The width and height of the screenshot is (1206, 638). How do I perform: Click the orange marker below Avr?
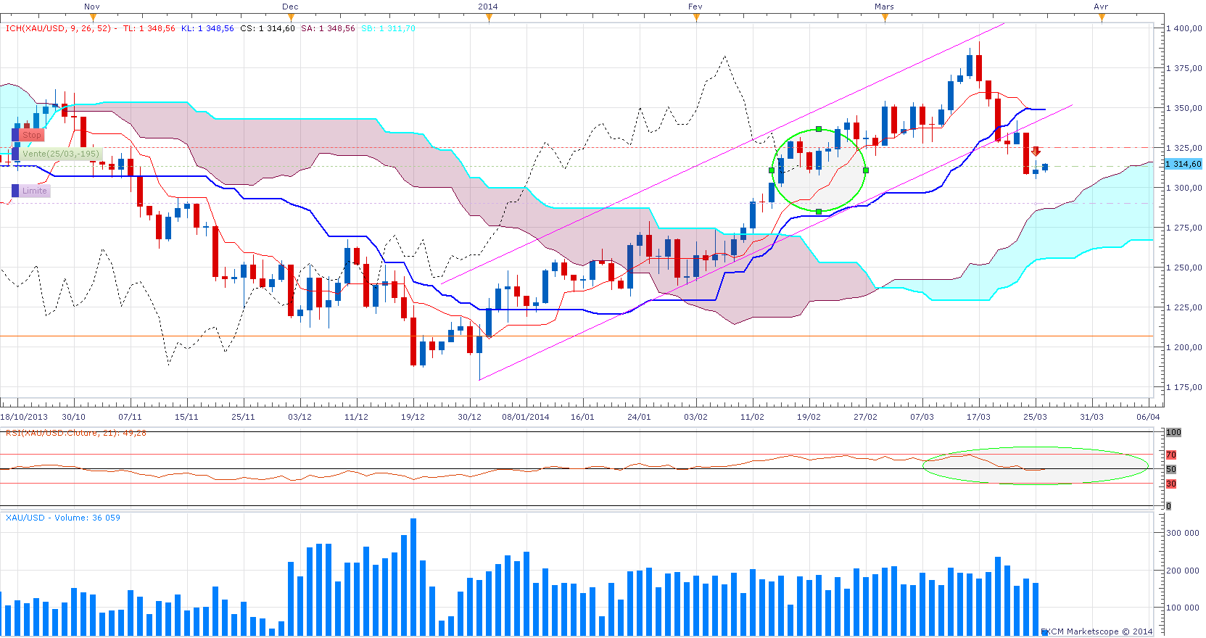tap(1102, 17)
